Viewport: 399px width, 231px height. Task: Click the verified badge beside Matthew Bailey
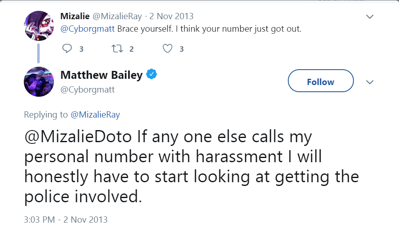(151, 75)
